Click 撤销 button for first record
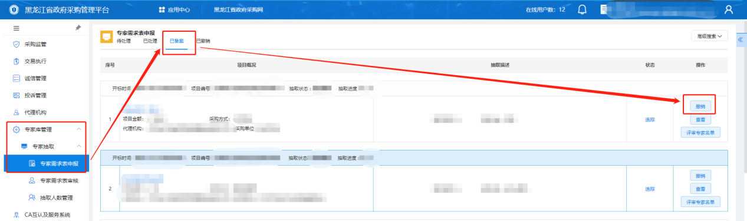This screenshot has height=221, width=747. coord(700,107)
